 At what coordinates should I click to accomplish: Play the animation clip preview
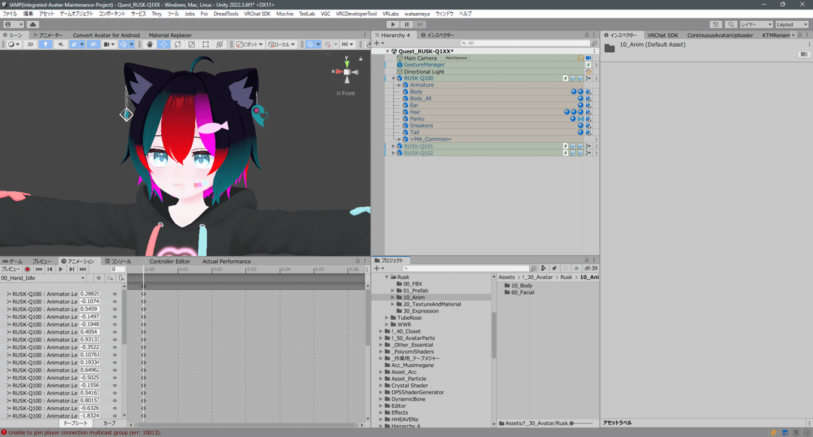[61, 269]
